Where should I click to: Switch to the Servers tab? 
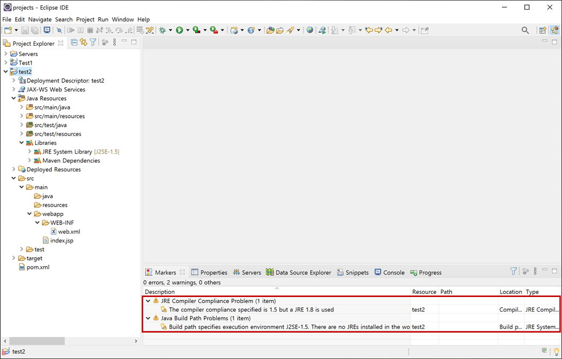pyautogui.click(x=247, y=272)
